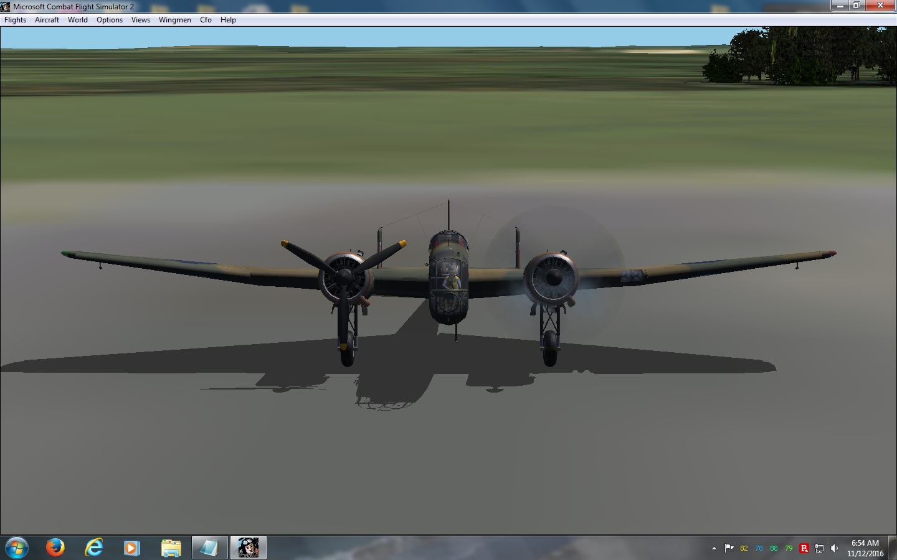Open the clock showing 6:54 AM
897x560 pixels.
865,548
